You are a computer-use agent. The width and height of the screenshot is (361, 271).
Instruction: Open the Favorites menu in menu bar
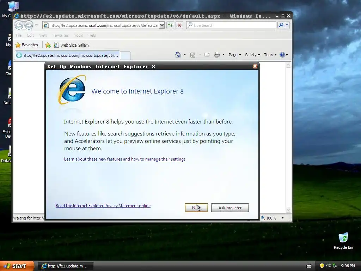pyautogui.click(x=60, y=35)
